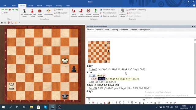
Task: Add the !? interesting move symbol
Action: 120,103
